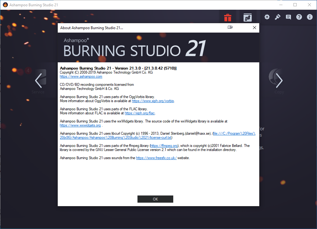This screenshot has height=229, width=317.
Task: Open settings via the gear icon
Action: (267, 17)
